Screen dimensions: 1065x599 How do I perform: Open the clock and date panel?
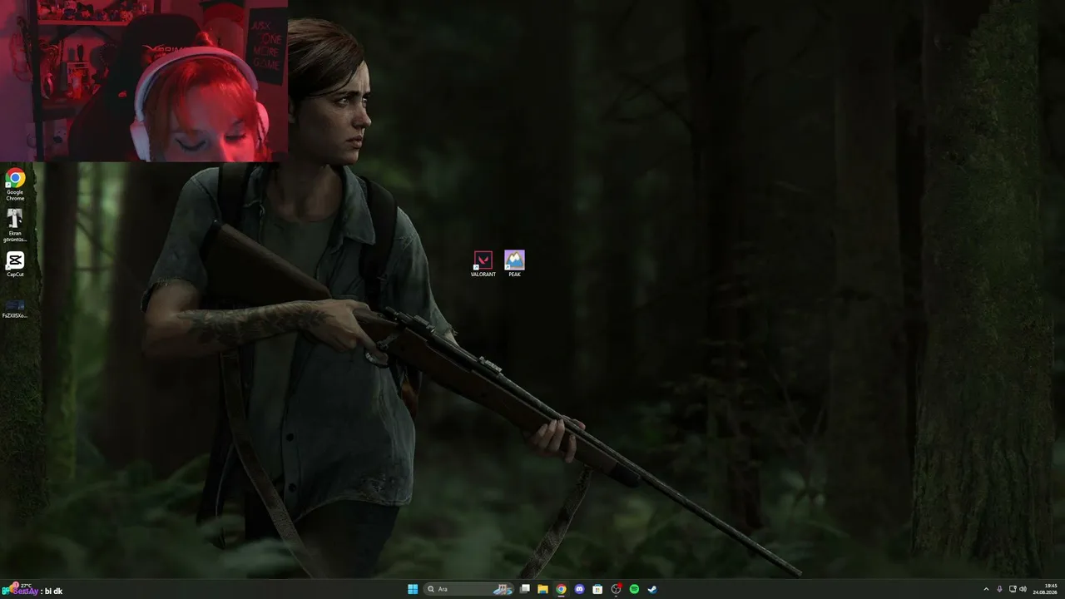point(1046,589)
